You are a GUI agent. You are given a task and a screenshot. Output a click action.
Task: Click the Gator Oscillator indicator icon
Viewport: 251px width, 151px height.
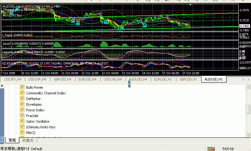(x=22, y=121)
